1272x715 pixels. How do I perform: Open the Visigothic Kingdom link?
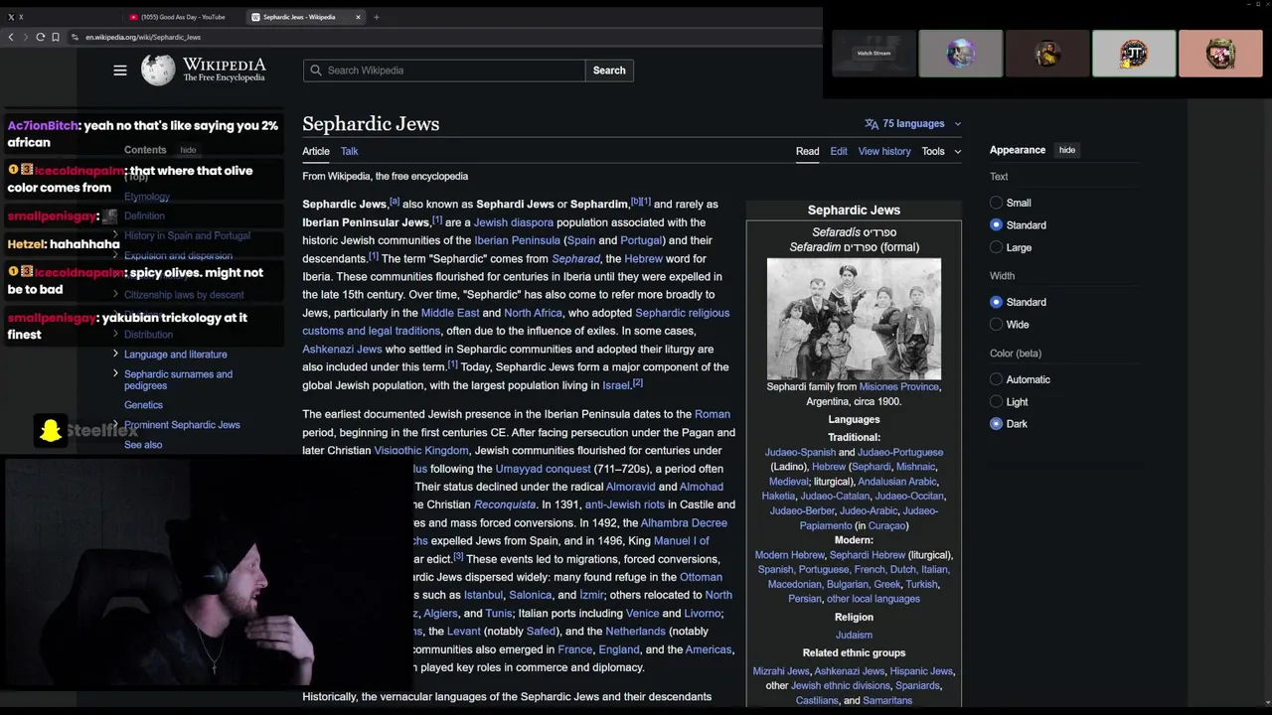(x=421, y=451)
